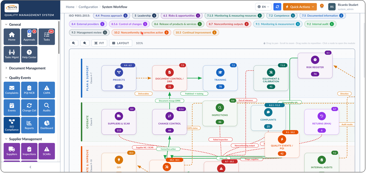366x173 pixels.
Task: Click the FIT button
Action: click(99, 43)
